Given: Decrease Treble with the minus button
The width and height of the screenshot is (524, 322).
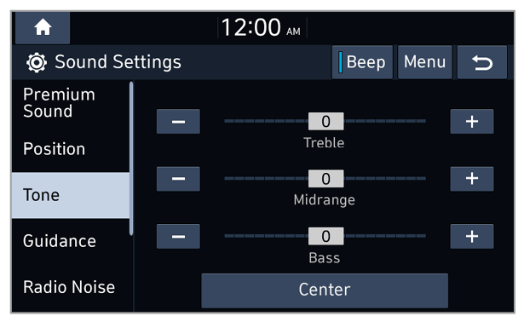Looking at the screenshot, I should tap(178, 122).
